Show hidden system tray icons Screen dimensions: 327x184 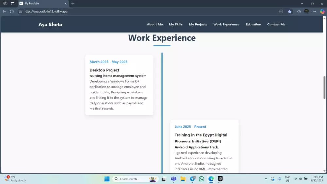tap(266, 179)
